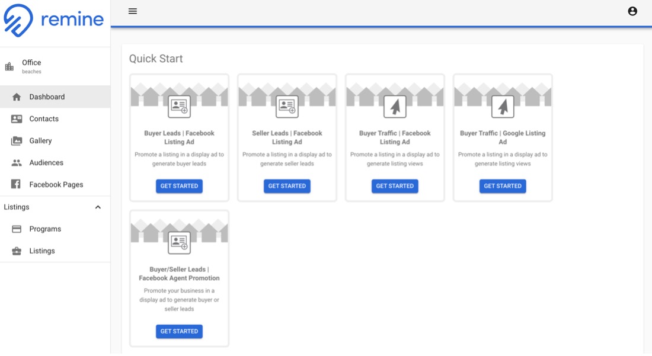Image resolution: width=652 pixels, height=356 pixels.
Task: Click the Buyer Traffic Facebook Listing Ad cursor icon
Action: 395,107
